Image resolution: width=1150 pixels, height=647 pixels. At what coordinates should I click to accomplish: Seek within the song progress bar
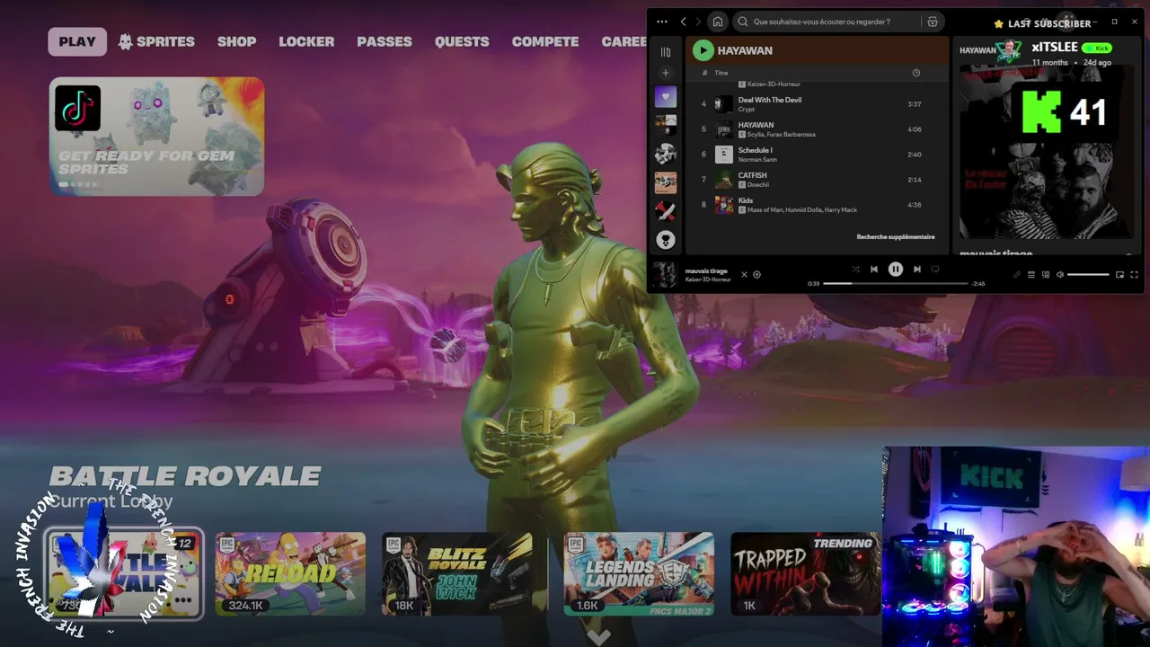tap(896, 283)
